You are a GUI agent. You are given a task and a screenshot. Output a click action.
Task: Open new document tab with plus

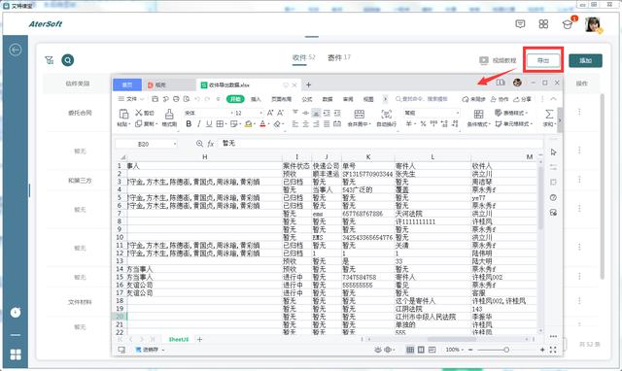(x=309, y=84)
